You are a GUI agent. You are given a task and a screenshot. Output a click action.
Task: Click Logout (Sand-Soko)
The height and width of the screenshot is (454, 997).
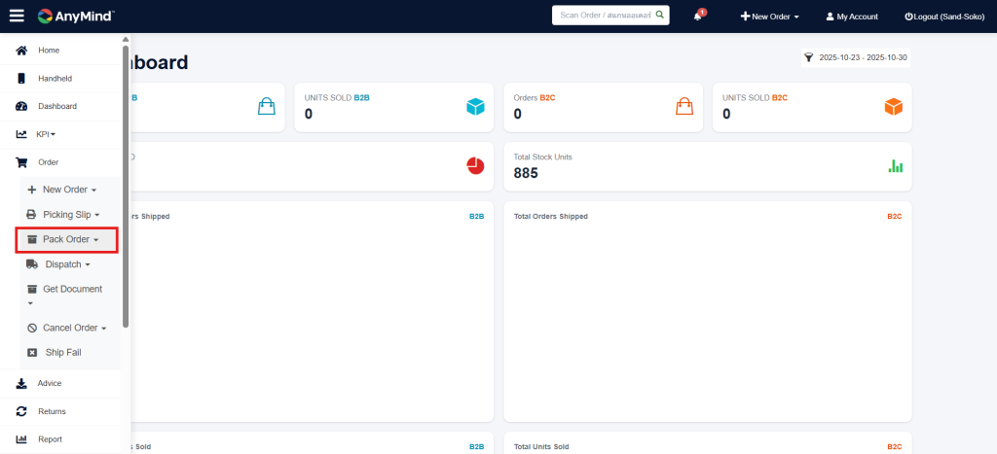point(945,17)
